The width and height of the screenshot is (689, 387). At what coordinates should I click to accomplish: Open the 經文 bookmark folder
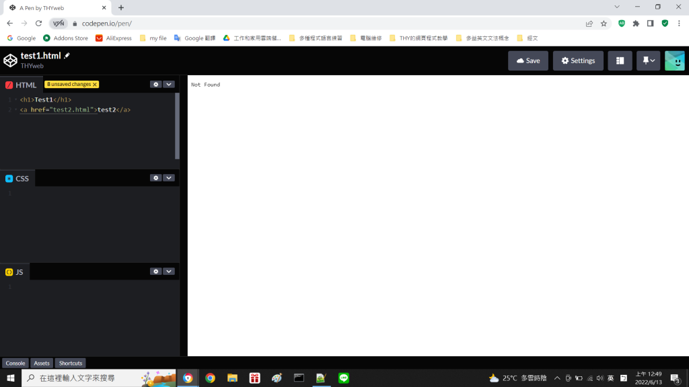point(528,38)
